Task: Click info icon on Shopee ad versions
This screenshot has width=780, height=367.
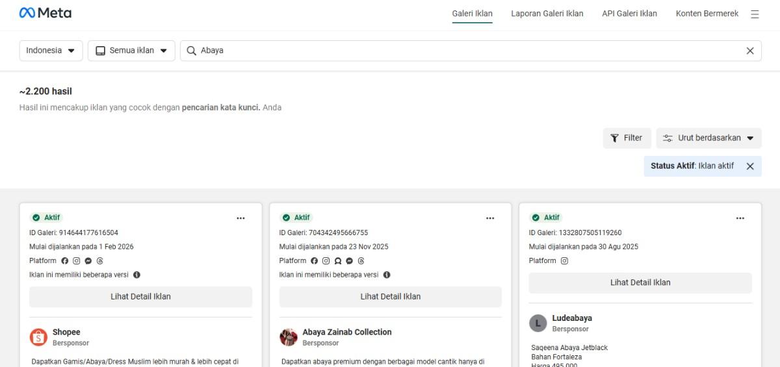Action: click(x=136, y=275)
